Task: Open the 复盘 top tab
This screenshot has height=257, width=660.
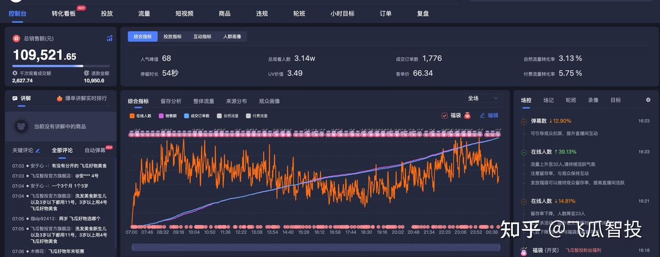Action: 423,13
